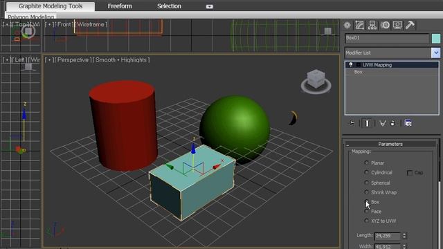Open Wireframe shading menu in Front viewport
The width and height of the screenshot is (443, 249).
(91, 25)
